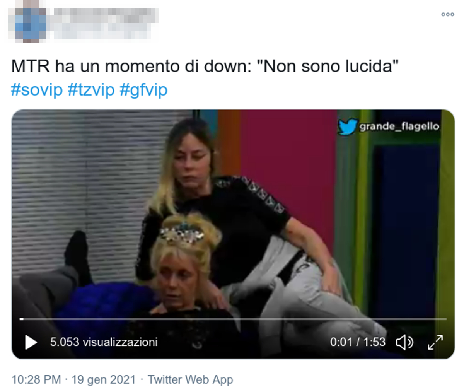Click the 19 gen 2021 date
464x386 pixels.
point(104,379)
